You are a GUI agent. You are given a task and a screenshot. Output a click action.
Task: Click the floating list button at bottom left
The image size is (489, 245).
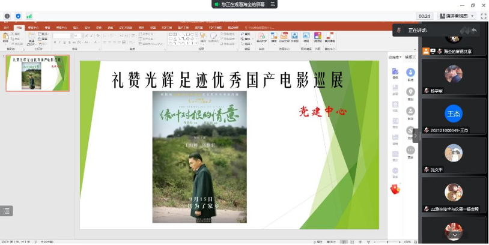(7, 211)
